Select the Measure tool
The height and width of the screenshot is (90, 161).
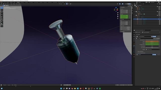pos(2,24)
